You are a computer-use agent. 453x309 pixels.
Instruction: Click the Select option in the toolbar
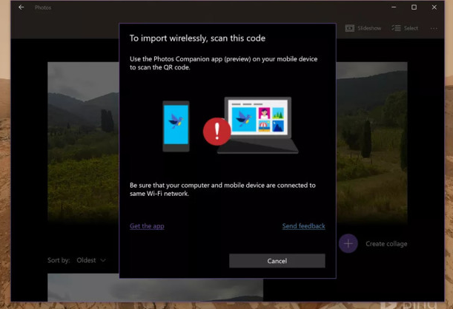point(405,28)
